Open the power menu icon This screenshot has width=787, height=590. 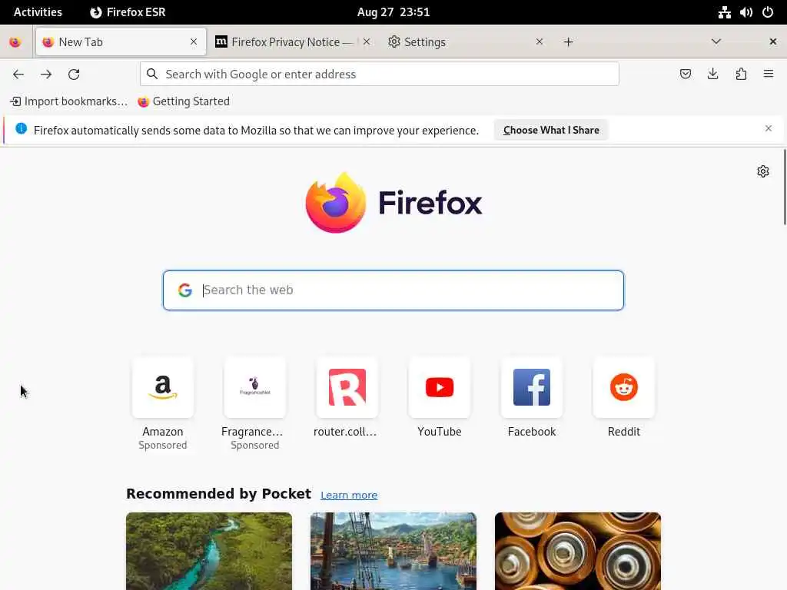pos(768,12)
